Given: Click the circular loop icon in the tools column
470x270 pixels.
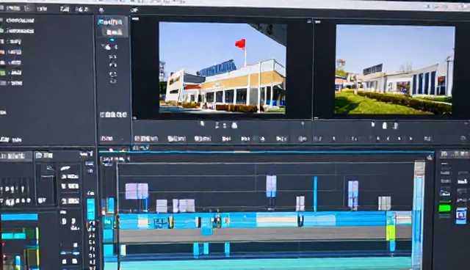Looking at the screenshot, I should [113, 81].
